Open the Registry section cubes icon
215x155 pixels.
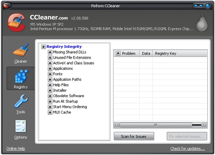(21, 76)
